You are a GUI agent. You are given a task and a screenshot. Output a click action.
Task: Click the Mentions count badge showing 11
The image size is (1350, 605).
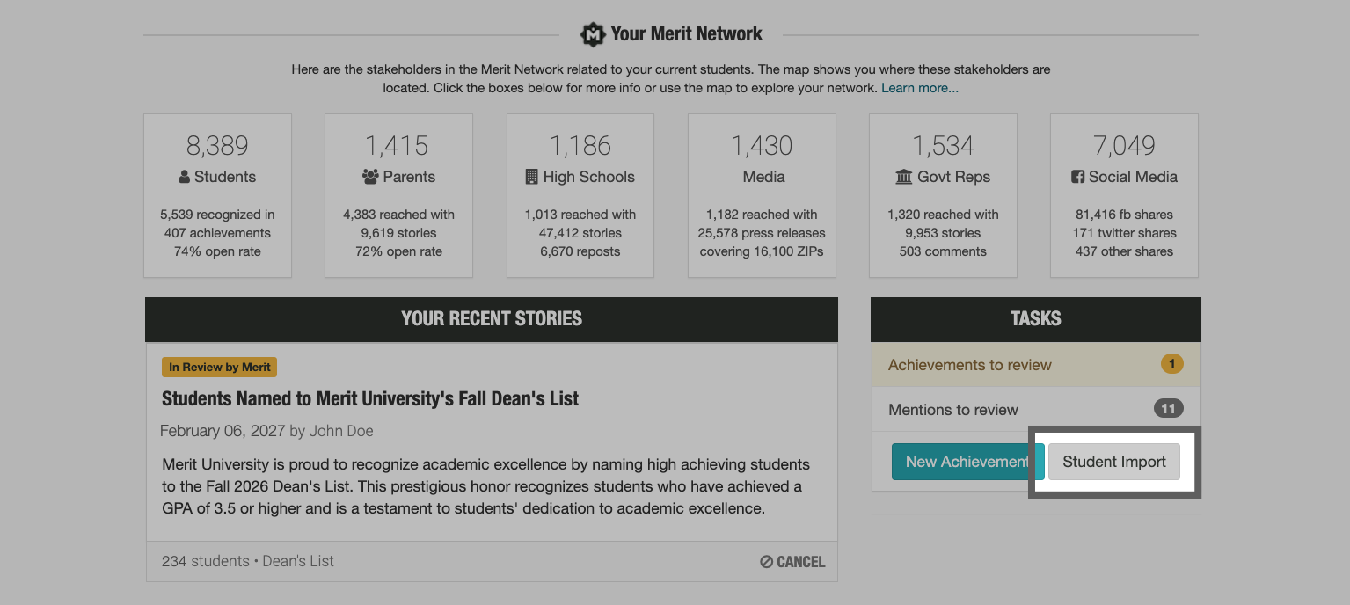1168,409
